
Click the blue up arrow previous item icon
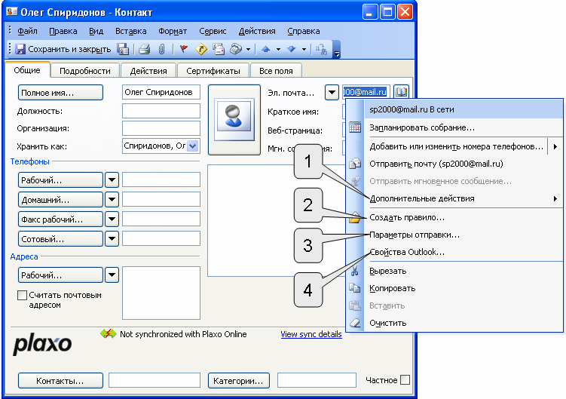[x=266, y=49]
